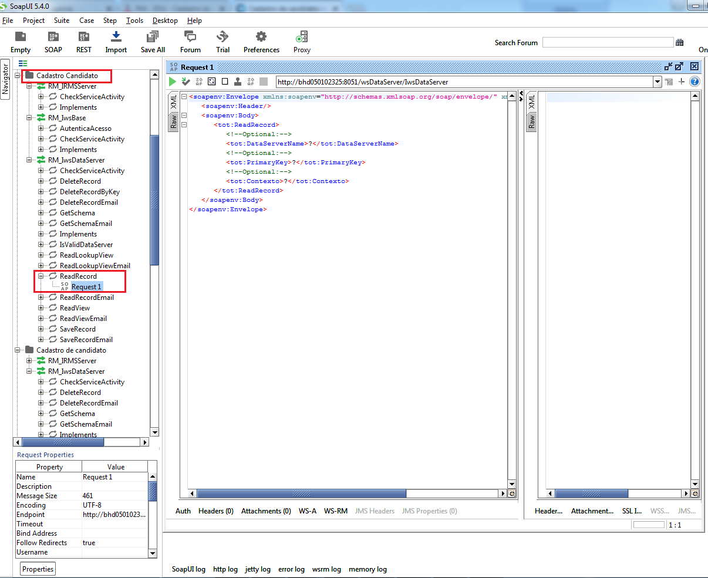Open the Suite menu
The height and width of the screenshot is (578, 708).
tap(62, 20)
